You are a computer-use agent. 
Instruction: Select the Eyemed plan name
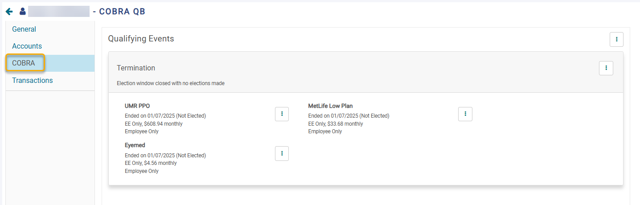[135, 145]
